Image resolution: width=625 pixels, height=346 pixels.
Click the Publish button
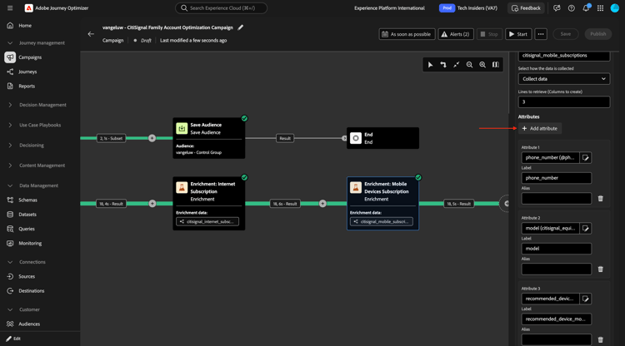[x=597, y=34]
